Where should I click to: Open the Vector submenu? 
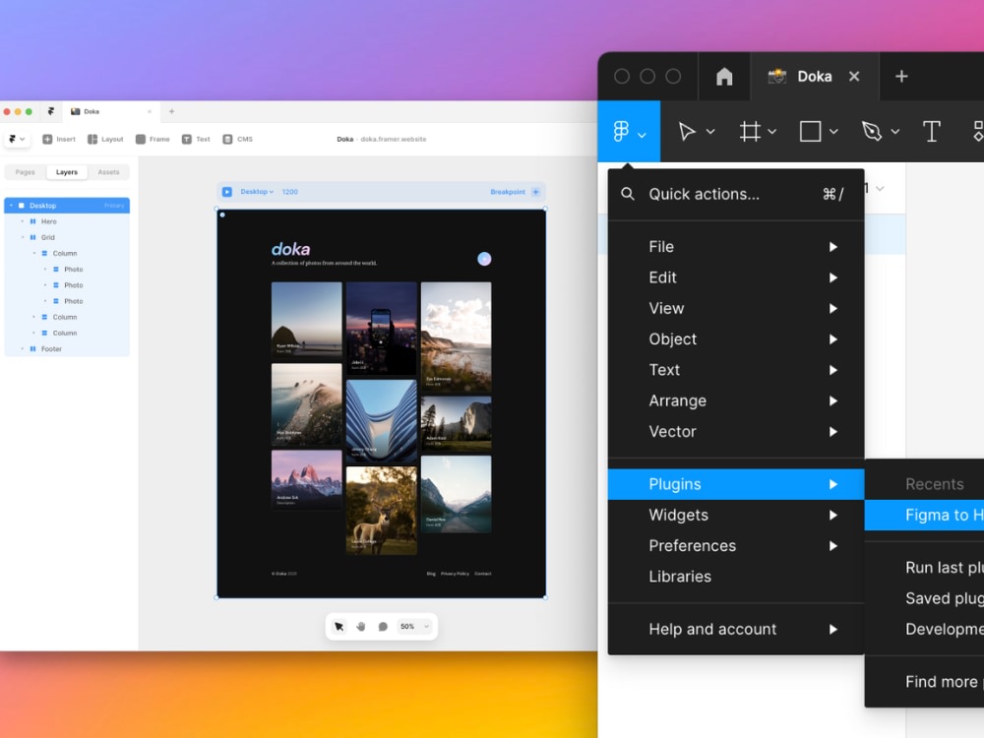point(735,431)
